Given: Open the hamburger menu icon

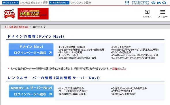Looking at the screenshot, I should point(163,12).
